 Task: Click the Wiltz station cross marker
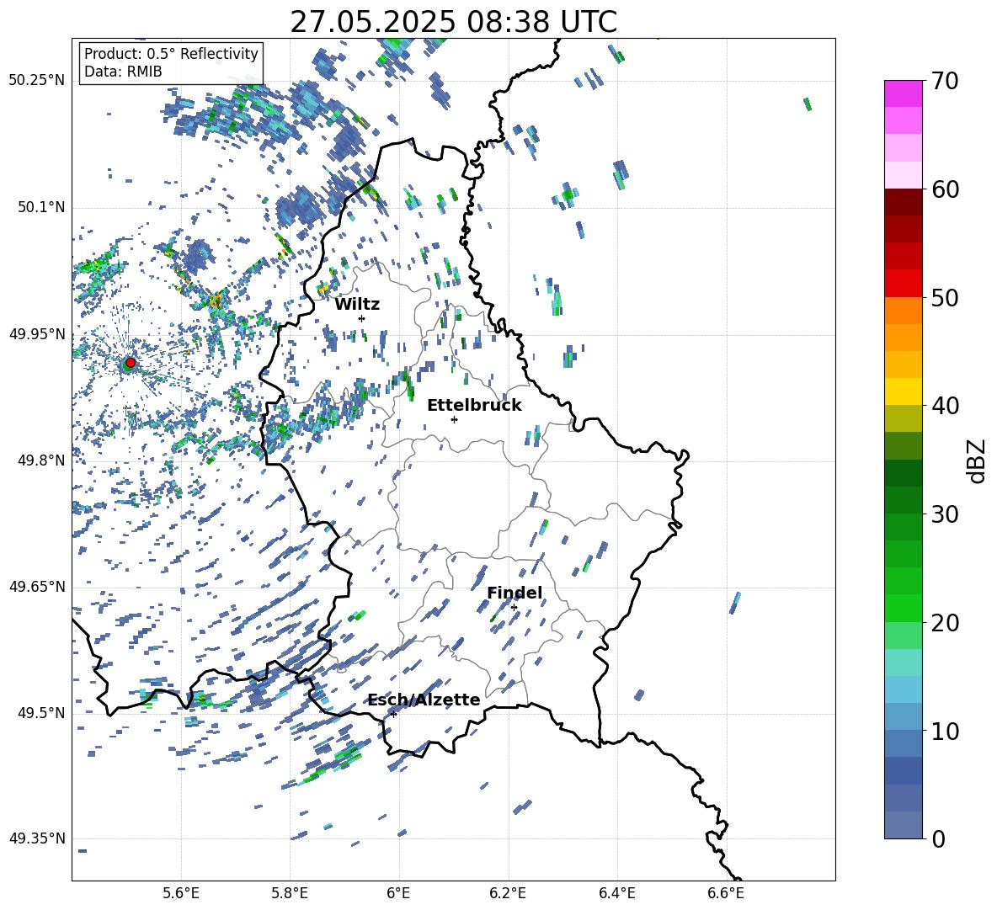(362, 318)
